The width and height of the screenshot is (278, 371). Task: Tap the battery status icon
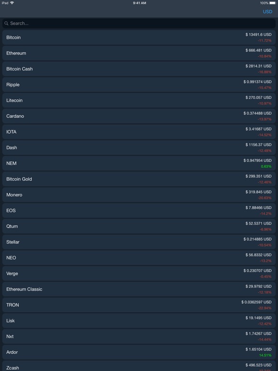[x=273, y=3]
